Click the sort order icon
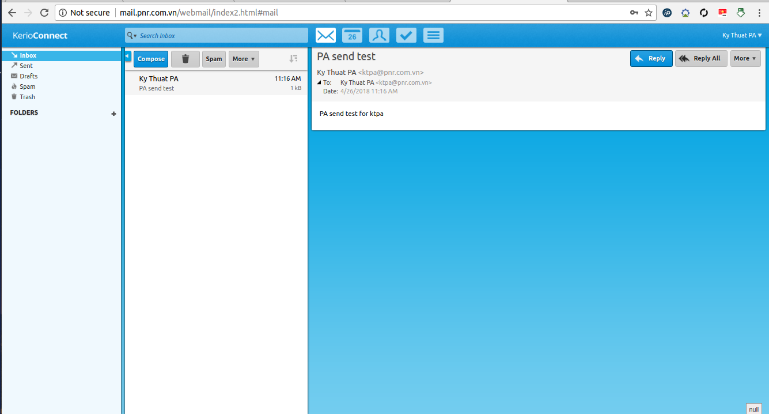 tap(293, 59)
